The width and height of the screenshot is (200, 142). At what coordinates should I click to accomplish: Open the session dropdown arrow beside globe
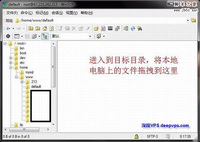click(104, 36)
